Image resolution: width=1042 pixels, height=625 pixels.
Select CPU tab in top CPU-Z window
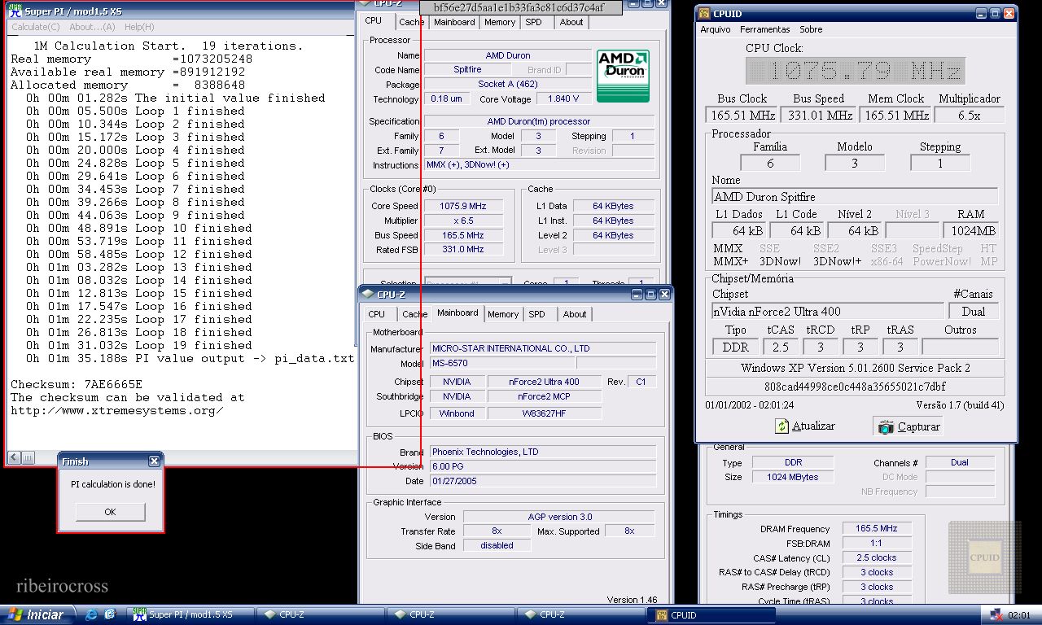tap(374, 21)
